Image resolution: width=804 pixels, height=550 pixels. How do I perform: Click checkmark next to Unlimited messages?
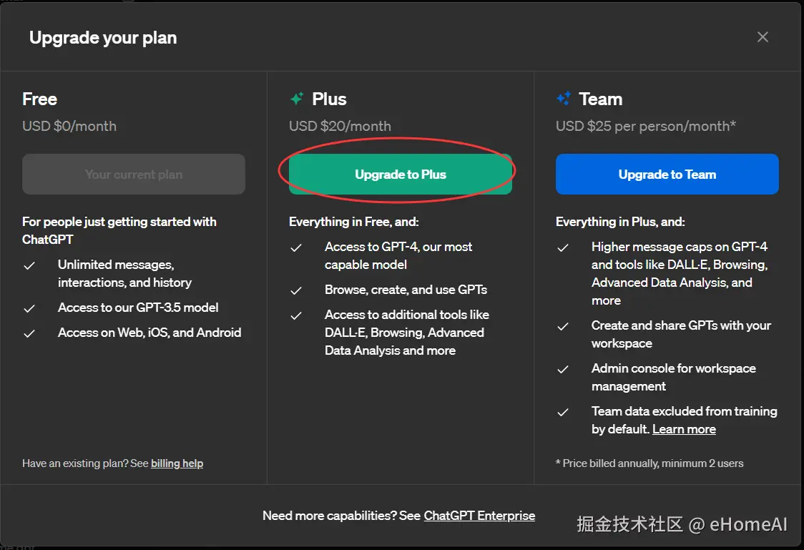pyautogui.click(x=29, y=265)
